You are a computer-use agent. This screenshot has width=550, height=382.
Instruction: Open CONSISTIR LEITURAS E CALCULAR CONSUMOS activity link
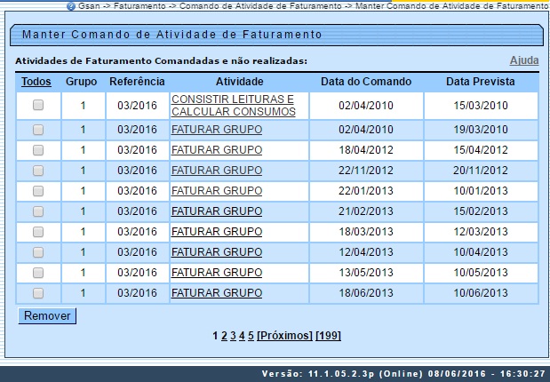pyautogui.click(x=234, y=106)
